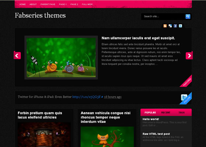The image size is (206, 147).
Task: Click the Fabseries themes site title
Action: point(40,15)
